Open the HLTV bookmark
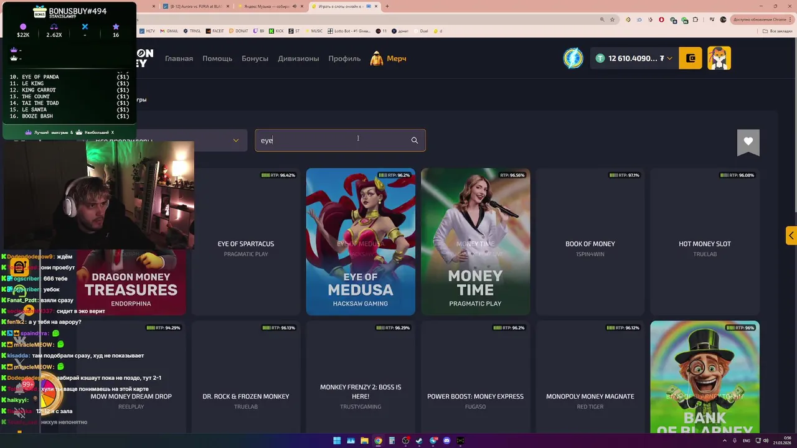 point(148,31)
